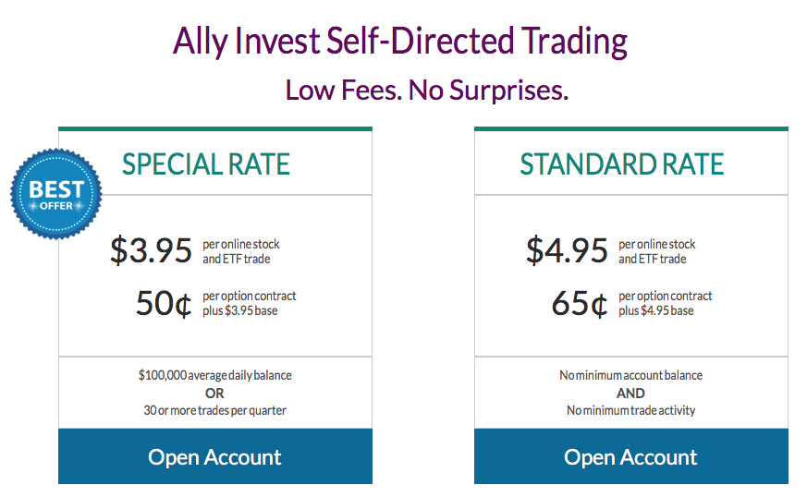The width and height of the screenshot is (807, 497).
Task: Click per online stock text beside $4.95
Action: (656, 245)
